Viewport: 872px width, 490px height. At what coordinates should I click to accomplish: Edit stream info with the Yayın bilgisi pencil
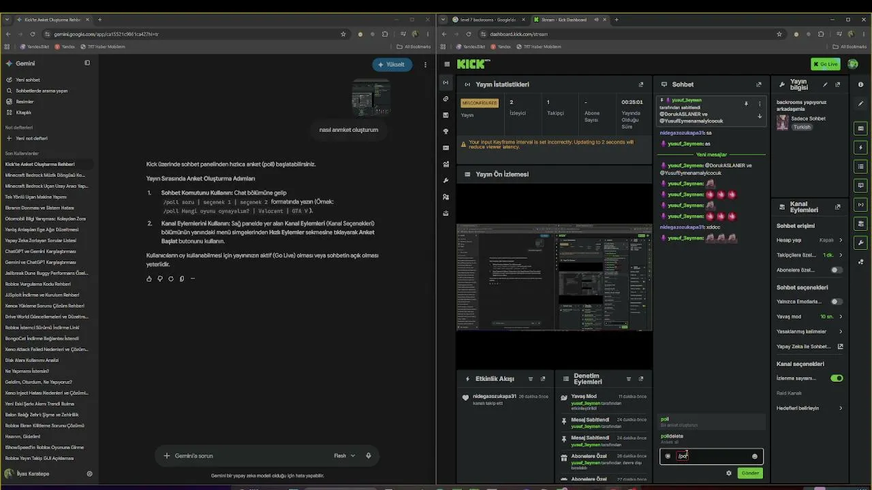pos(825,84)
